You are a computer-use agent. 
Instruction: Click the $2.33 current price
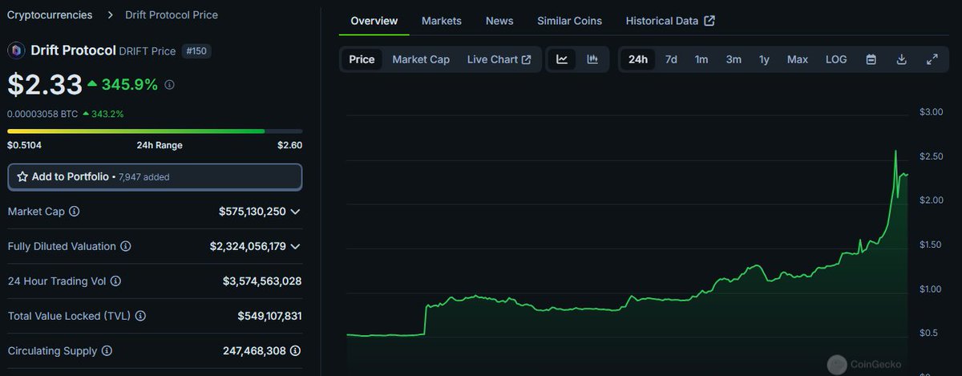click(45, 84)
